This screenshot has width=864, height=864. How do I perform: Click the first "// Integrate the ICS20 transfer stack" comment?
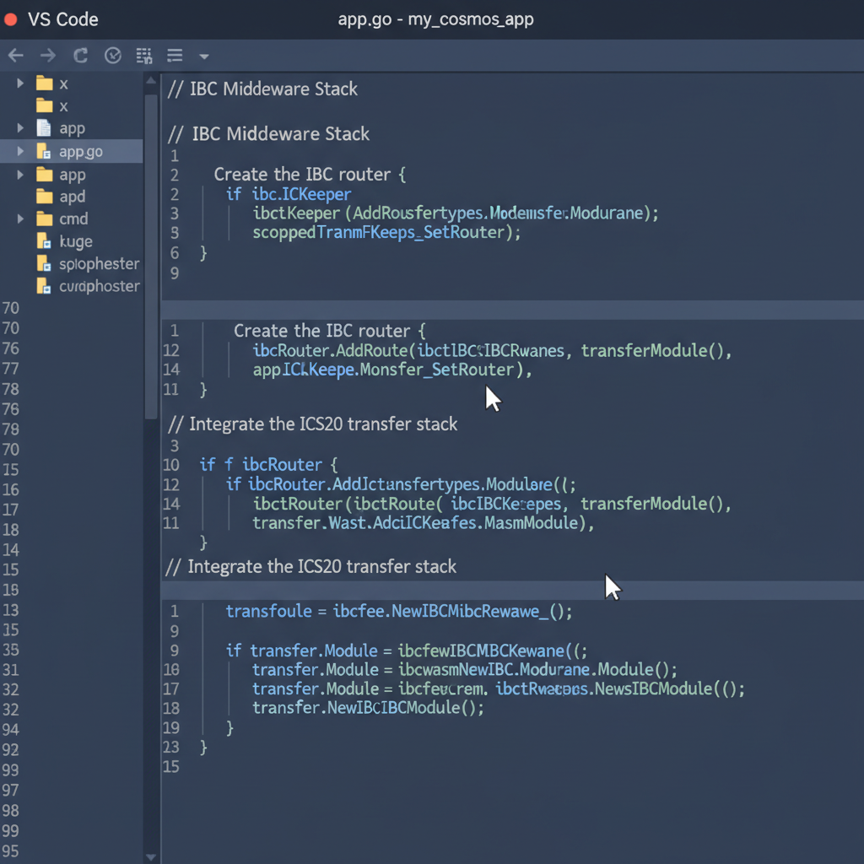(312, 424)
